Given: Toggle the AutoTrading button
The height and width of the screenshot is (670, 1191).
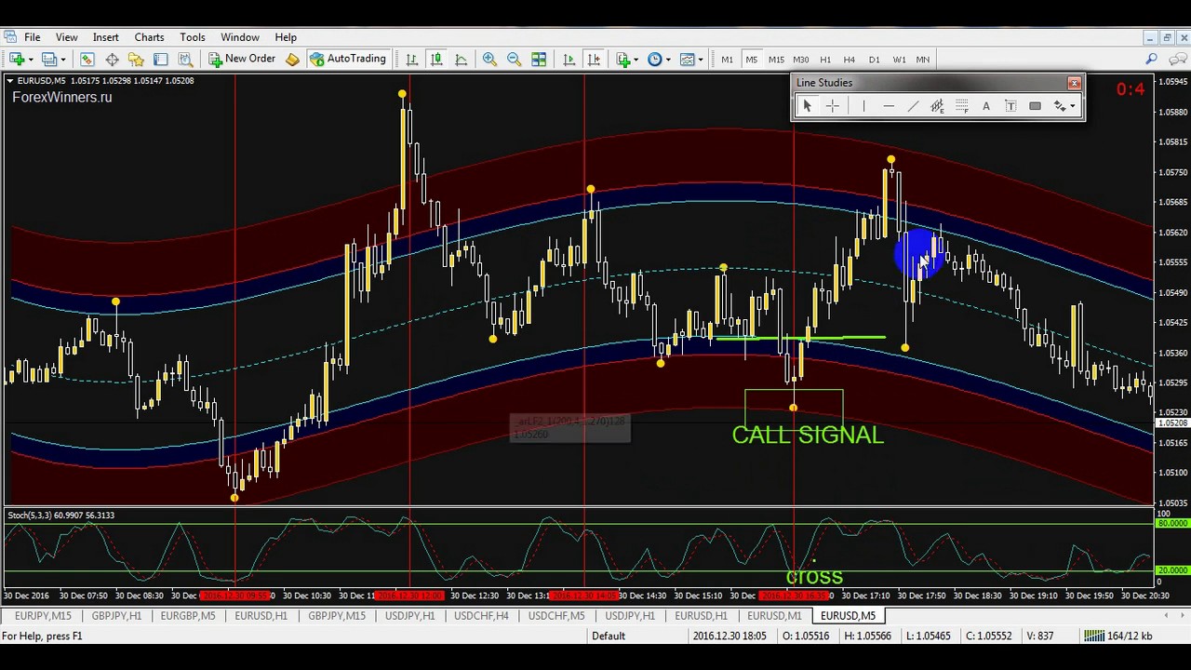Looking at the screenshot, I should point(347,60).
